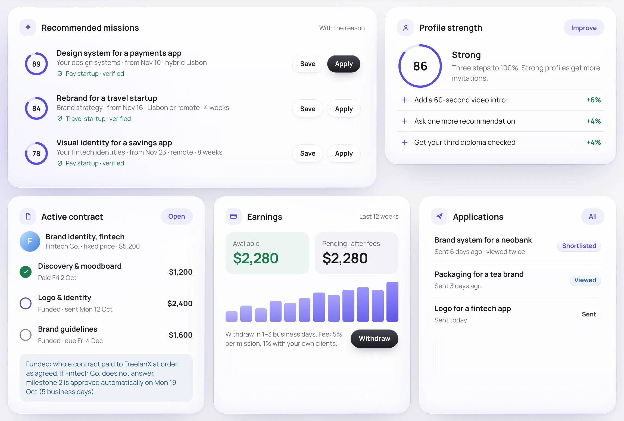Save the Design system for payments app mission
Screen dimensions: 624x421
pos(308,64)
